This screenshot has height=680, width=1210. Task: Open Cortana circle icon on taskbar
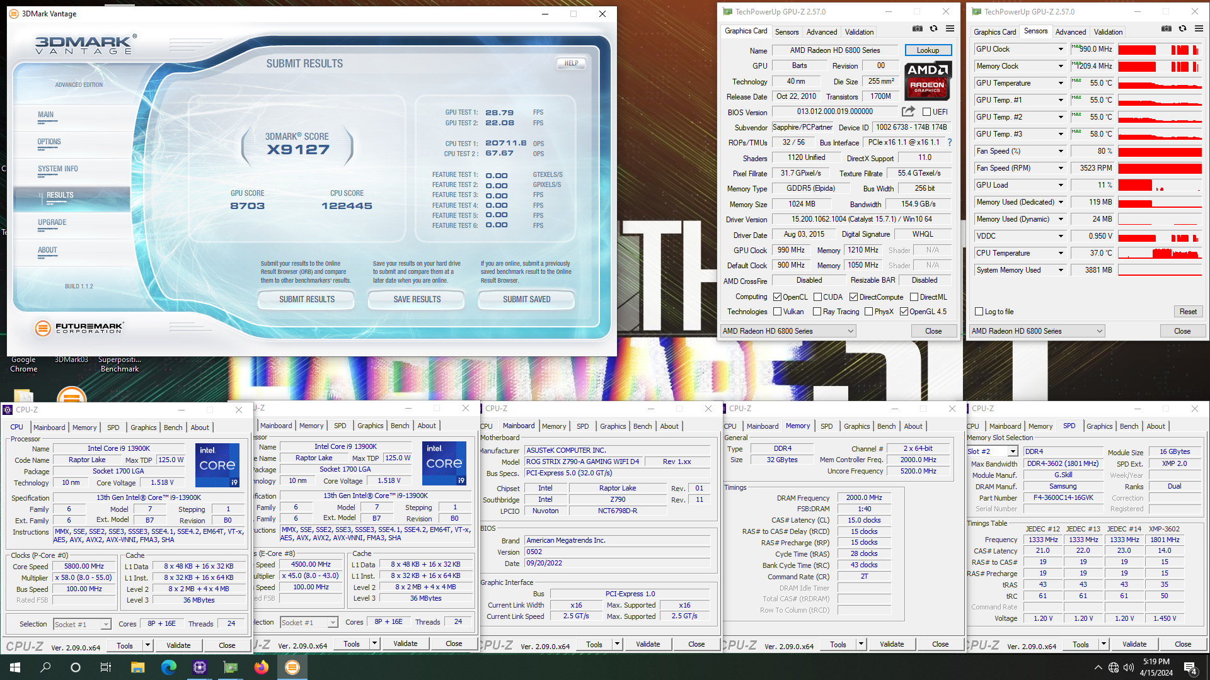pyautogui.click(x=76, y=667)
